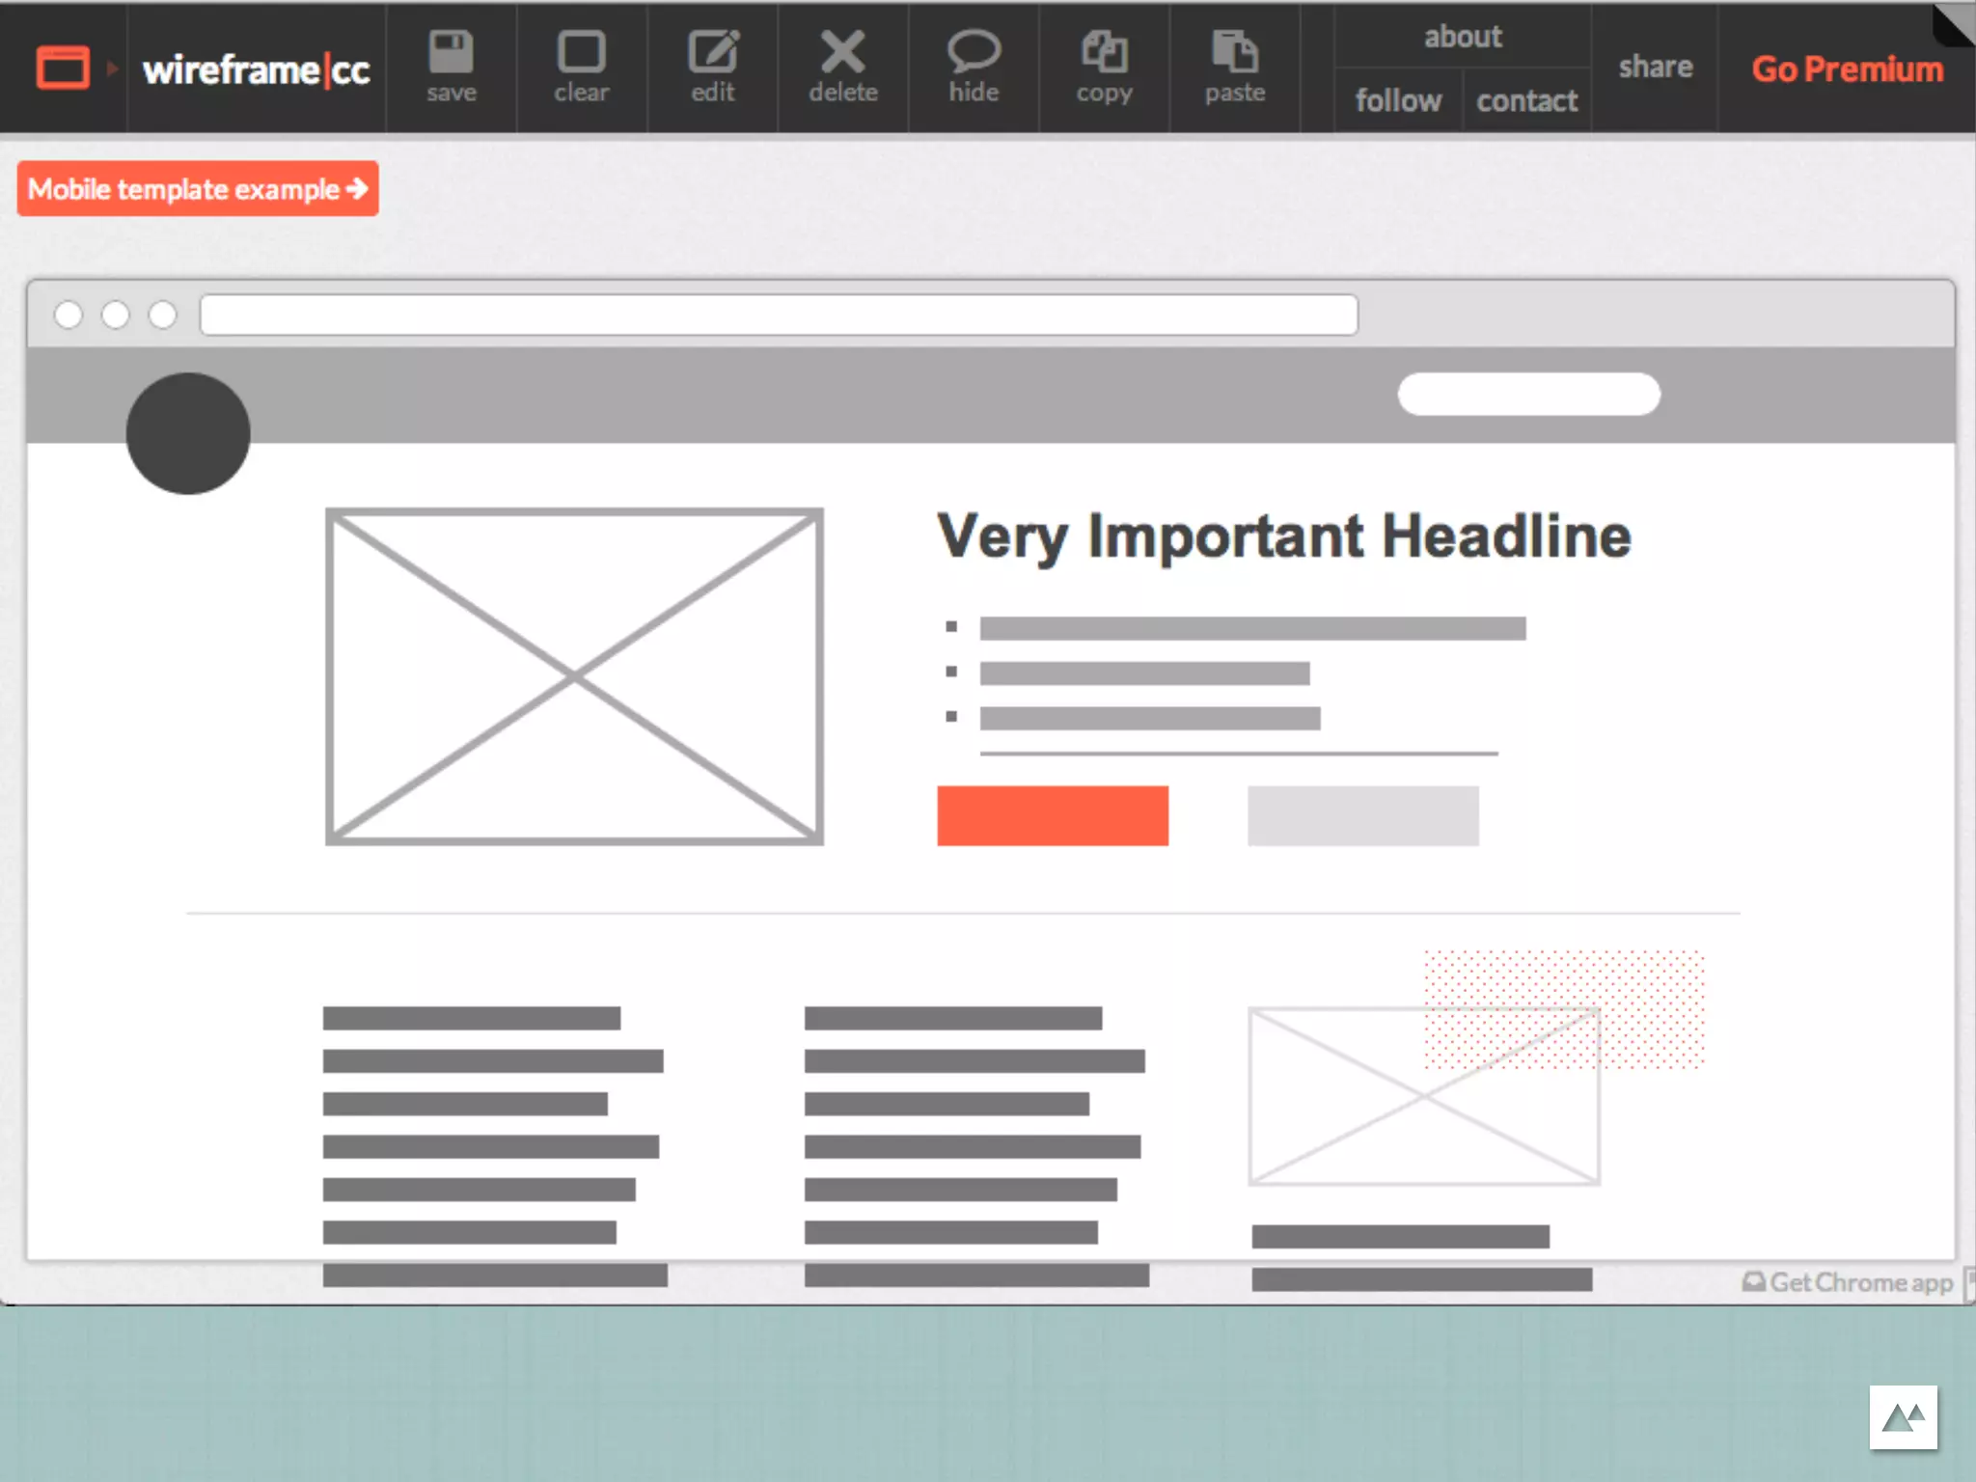Screen dimensions: 1976x1482
Task: Click the orange browser frame icon
Action: click(x=63, y=69)
